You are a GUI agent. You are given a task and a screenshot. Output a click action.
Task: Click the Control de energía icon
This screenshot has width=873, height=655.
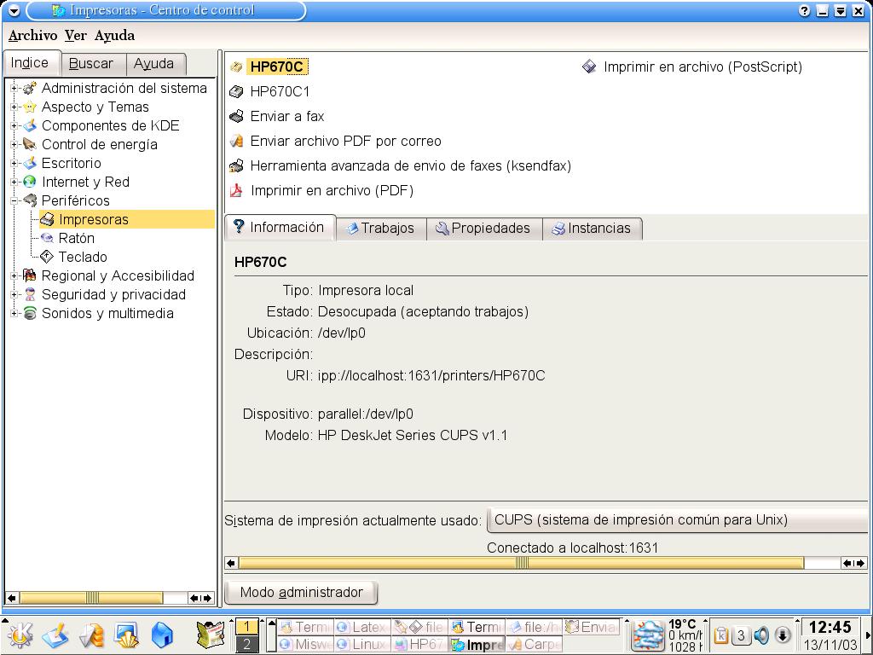pyautogui.click(x=30, y=144)
